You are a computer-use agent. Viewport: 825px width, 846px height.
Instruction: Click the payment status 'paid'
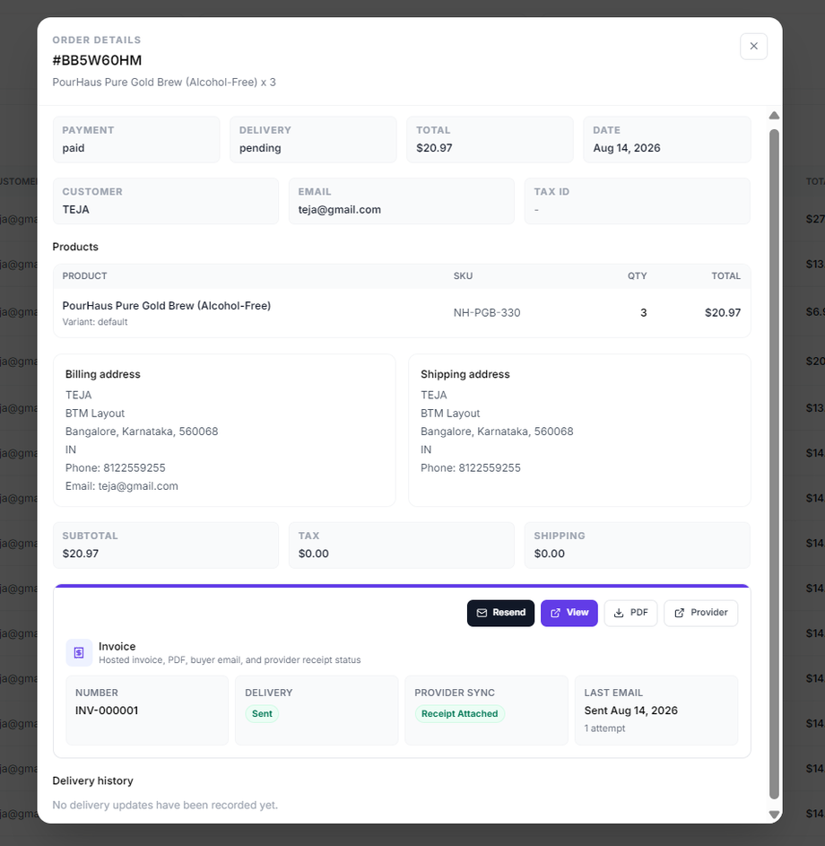(74, 148)
